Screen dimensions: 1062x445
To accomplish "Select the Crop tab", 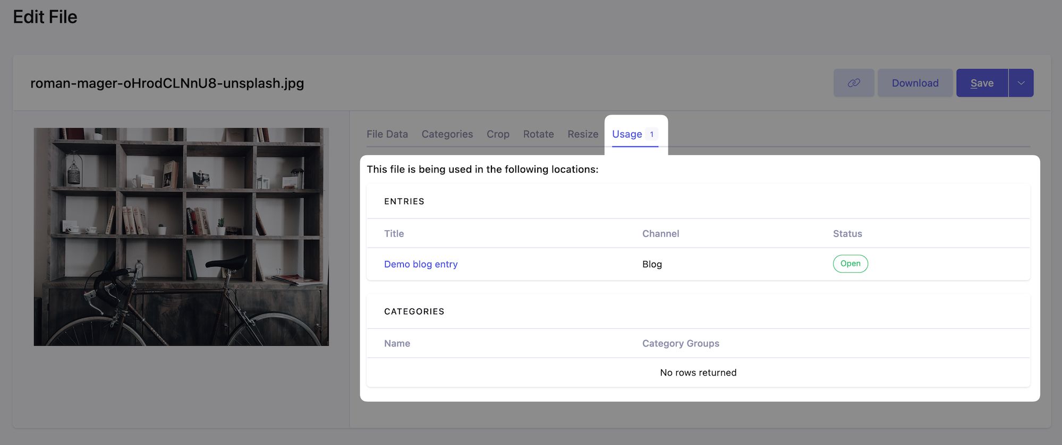I will (x=498, y=134).
